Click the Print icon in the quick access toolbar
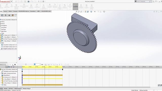The height and width of the screenshot is (91, 162). [x=28, y=1]
